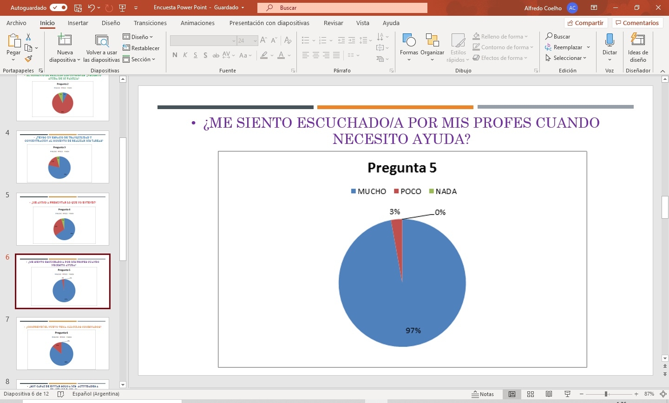Switch to slide sorter view in status bar
669x403 pixels.
tap(531, 394)
